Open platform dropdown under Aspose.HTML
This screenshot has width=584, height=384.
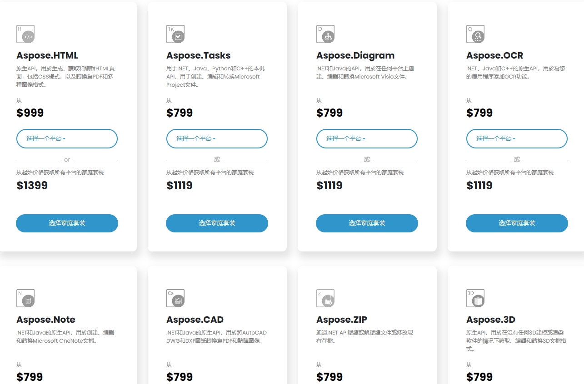(67, 138)
